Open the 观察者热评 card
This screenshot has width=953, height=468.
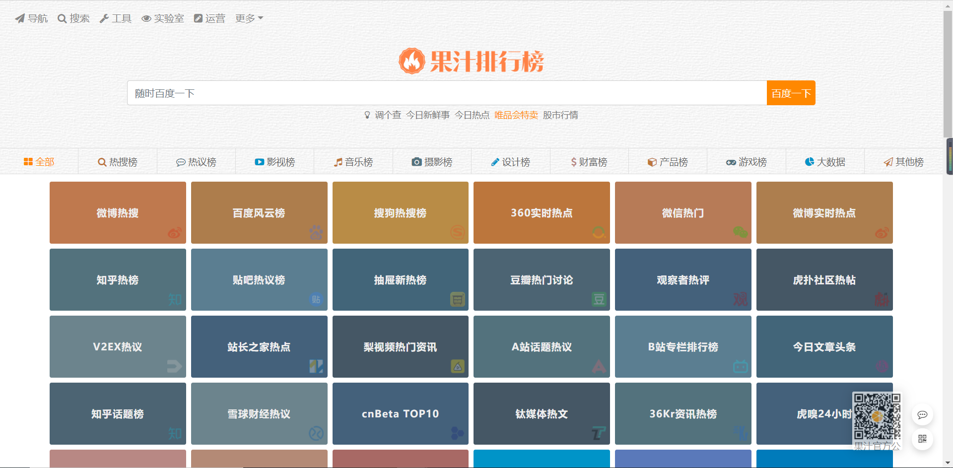(683, 279)
